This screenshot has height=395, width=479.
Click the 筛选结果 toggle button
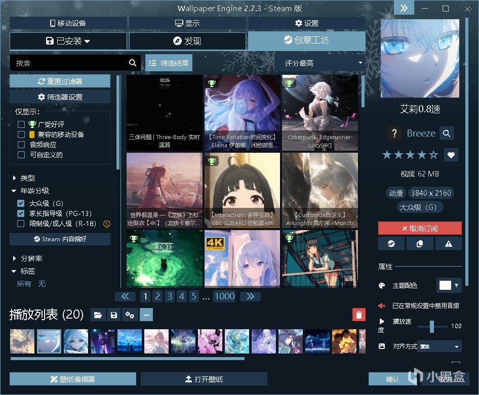pyautogui.click(x=169, y=63)
